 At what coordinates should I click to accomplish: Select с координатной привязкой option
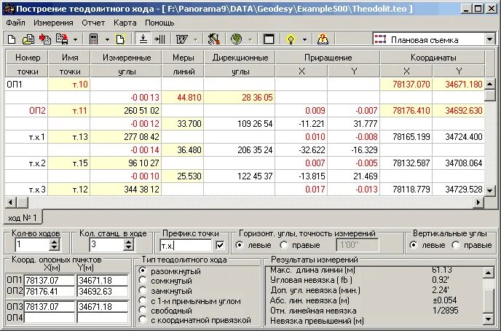click(x=143, y=320)
